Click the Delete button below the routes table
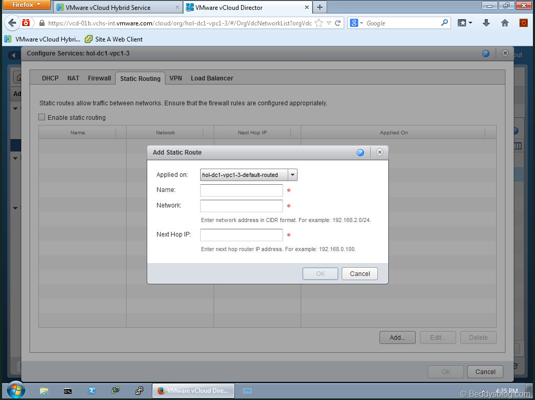 478,338
